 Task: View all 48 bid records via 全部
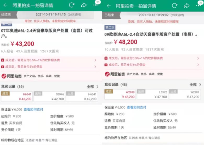[195, 85]
